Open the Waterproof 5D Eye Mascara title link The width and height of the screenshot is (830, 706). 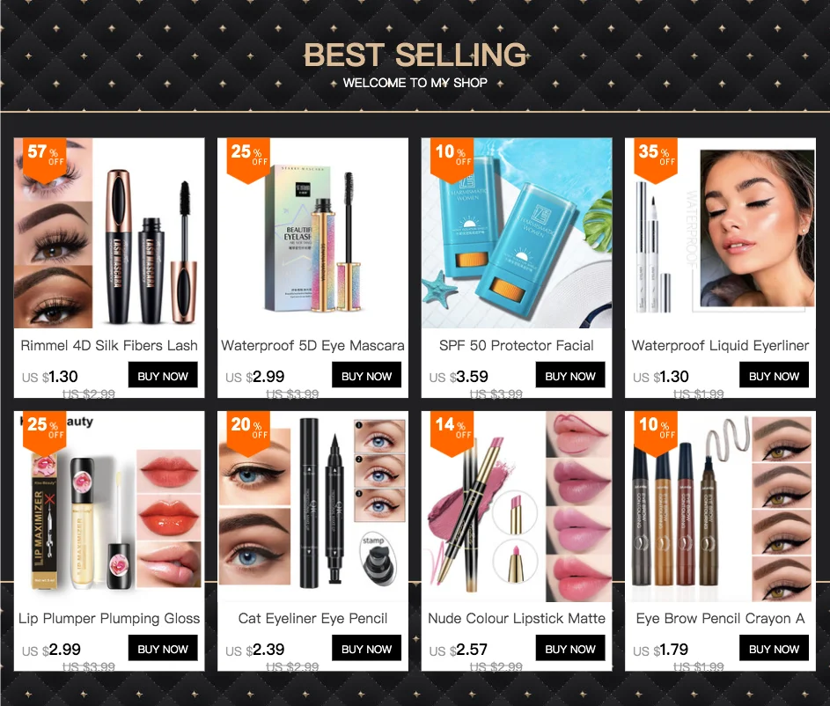312,346
